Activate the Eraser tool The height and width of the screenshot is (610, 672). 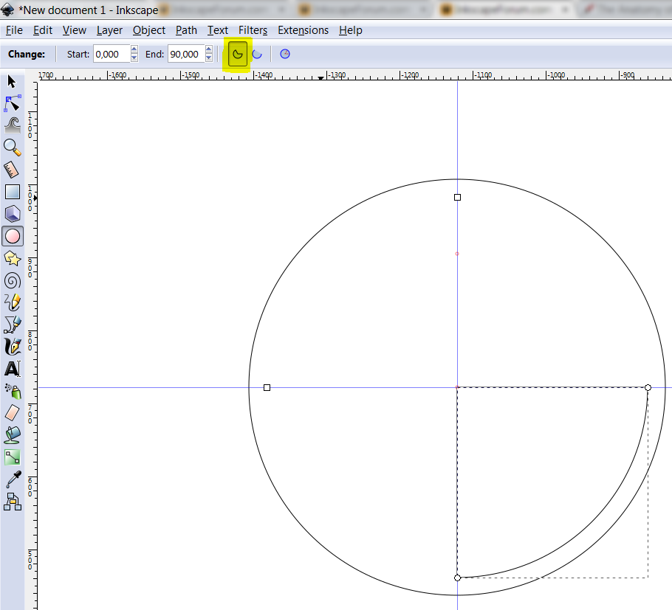[x=12, y=412]
